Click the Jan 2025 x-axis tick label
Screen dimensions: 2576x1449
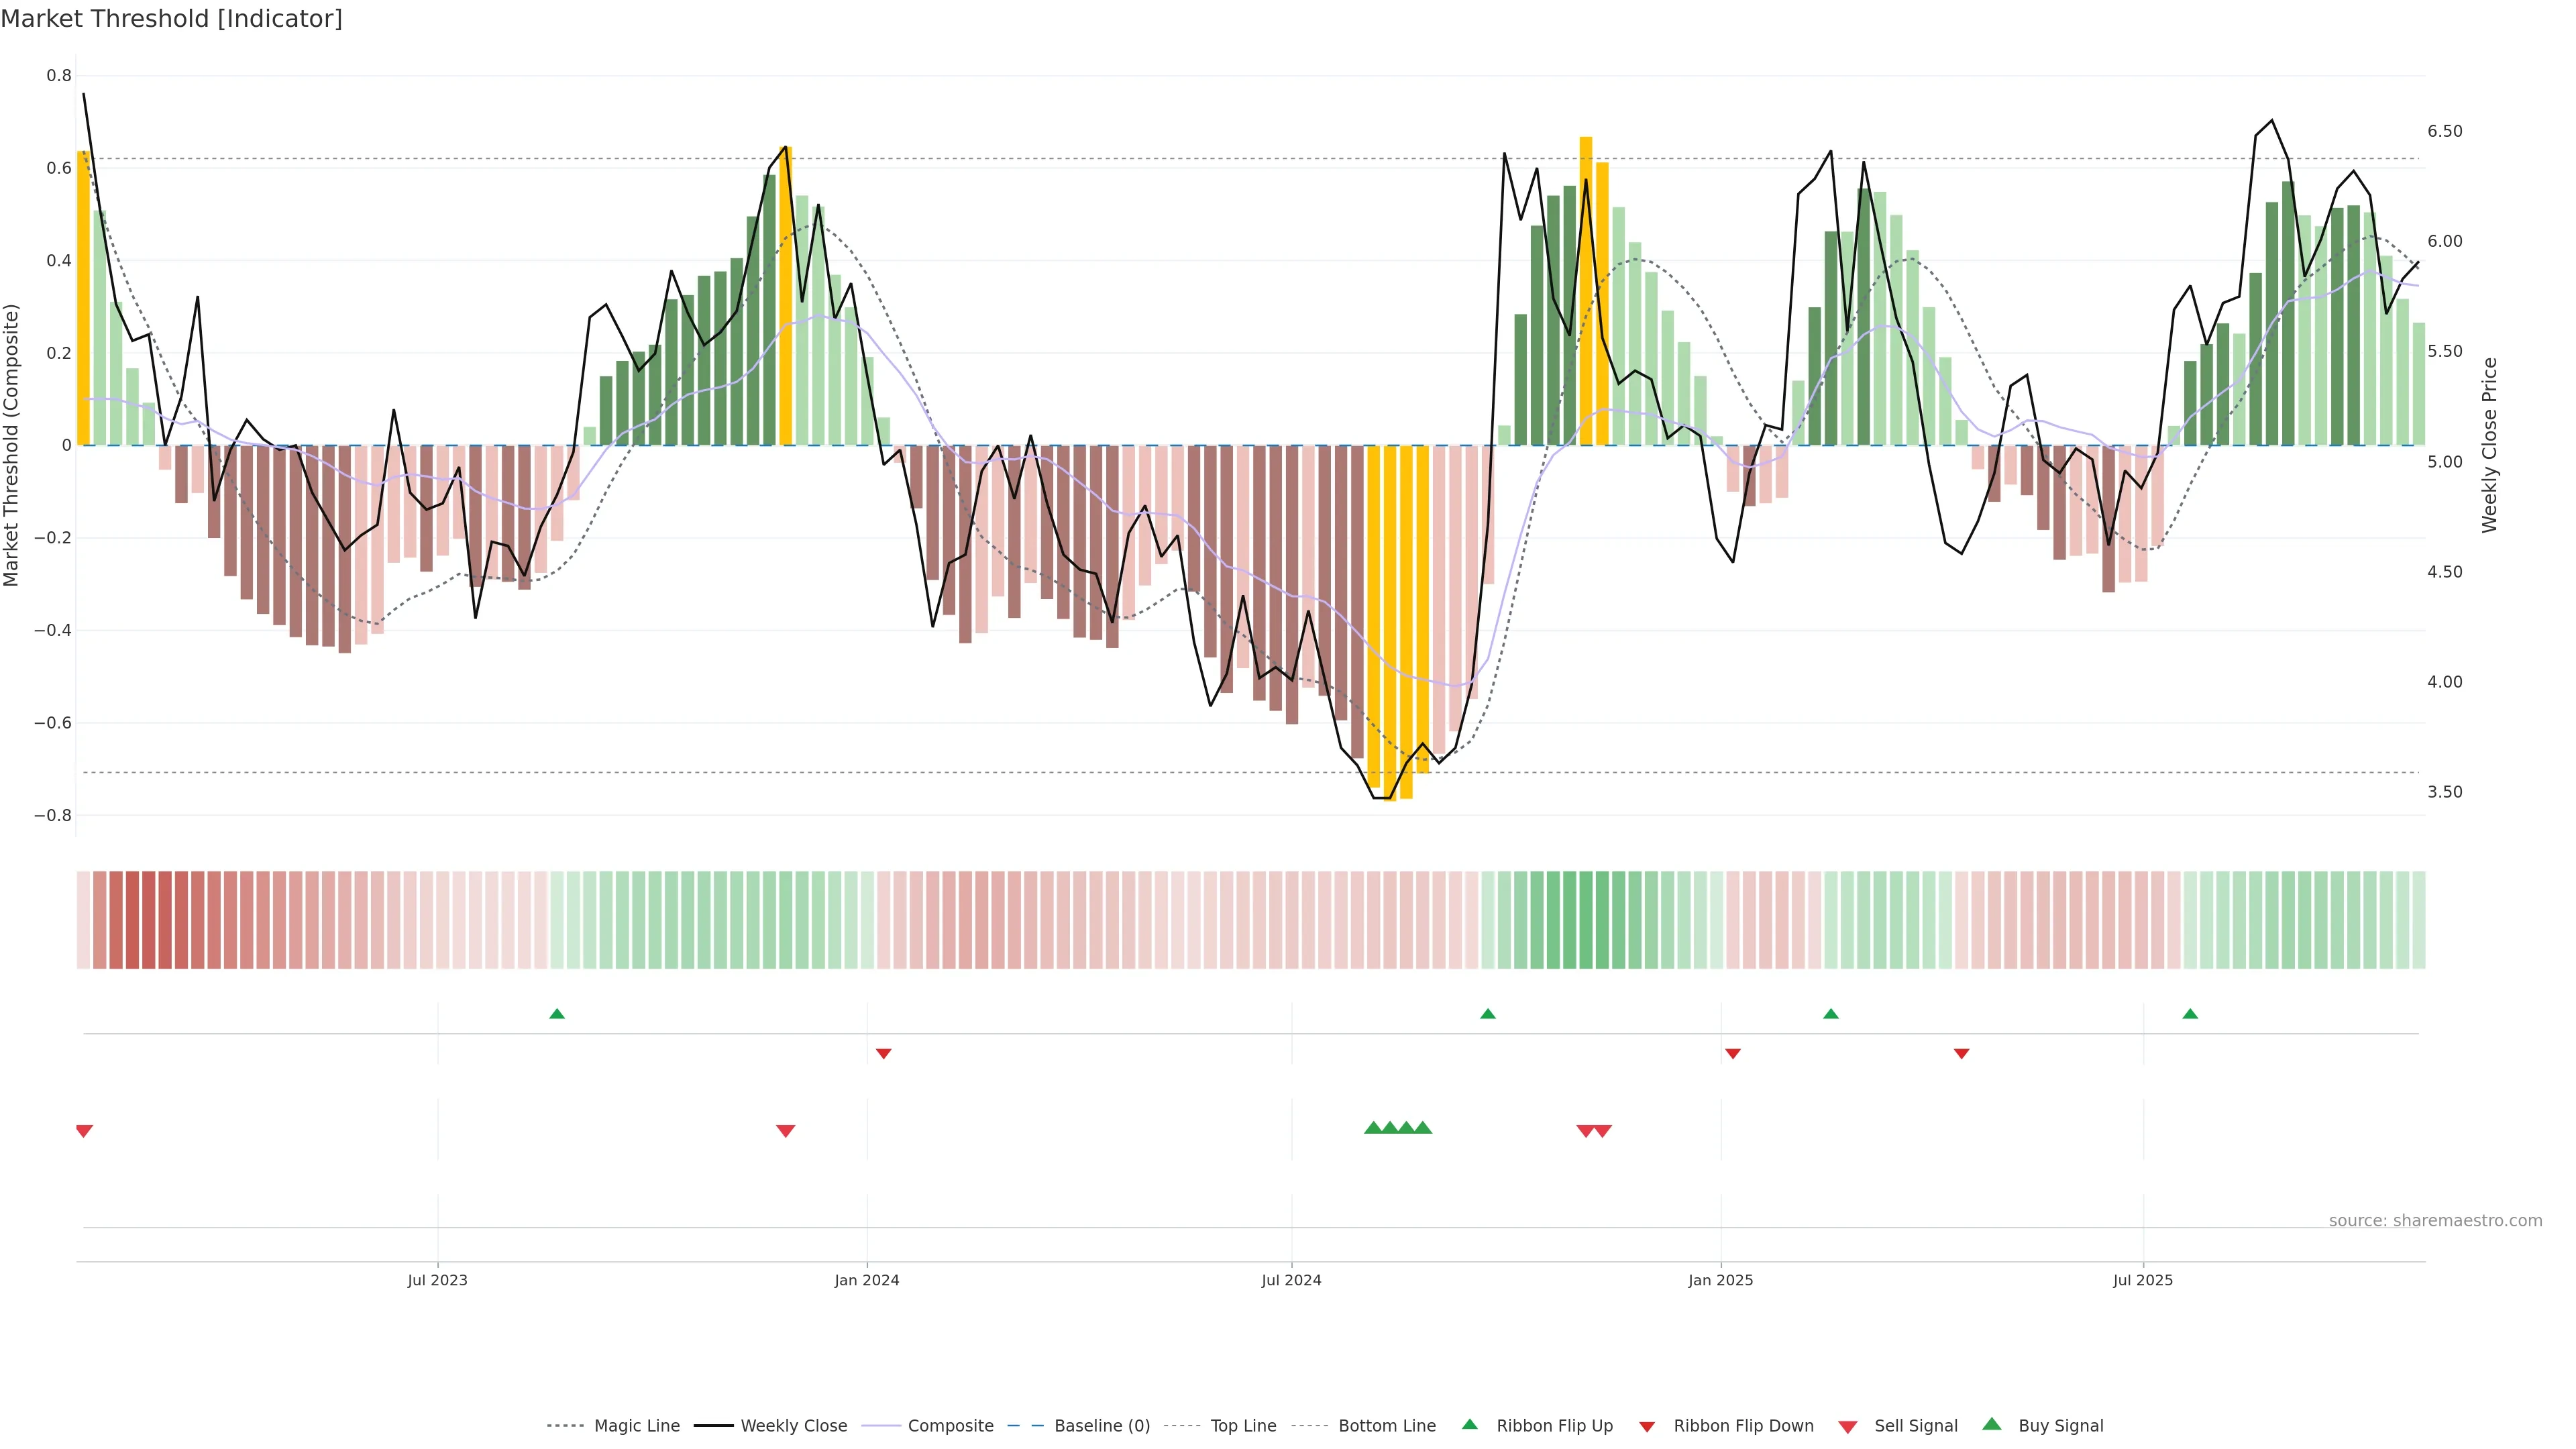point(1720,1280)
